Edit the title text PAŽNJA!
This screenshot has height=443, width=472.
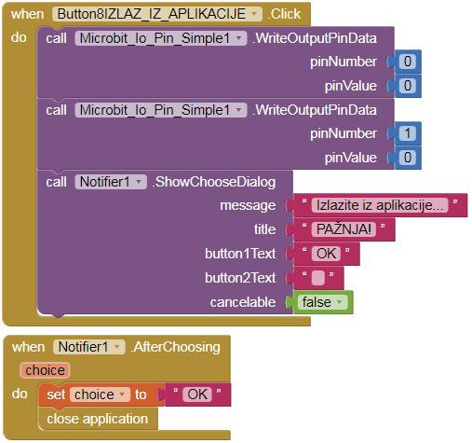(344, 229)
